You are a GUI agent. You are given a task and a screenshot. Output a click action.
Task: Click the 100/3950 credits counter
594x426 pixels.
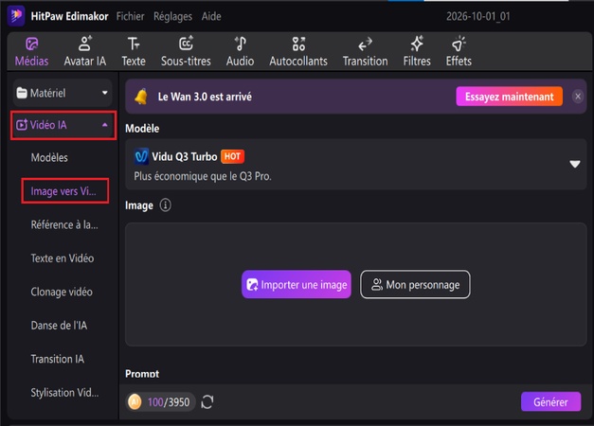(x=169, y=401)
